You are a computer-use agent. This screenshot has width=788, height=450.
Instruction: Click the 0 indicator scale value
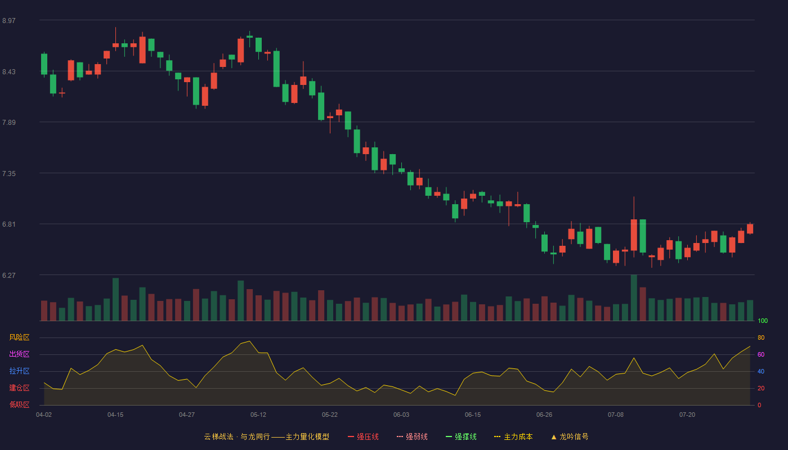click(759, 405)
